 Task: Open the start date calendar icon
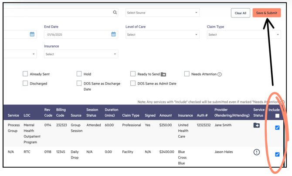coord(32,34)
